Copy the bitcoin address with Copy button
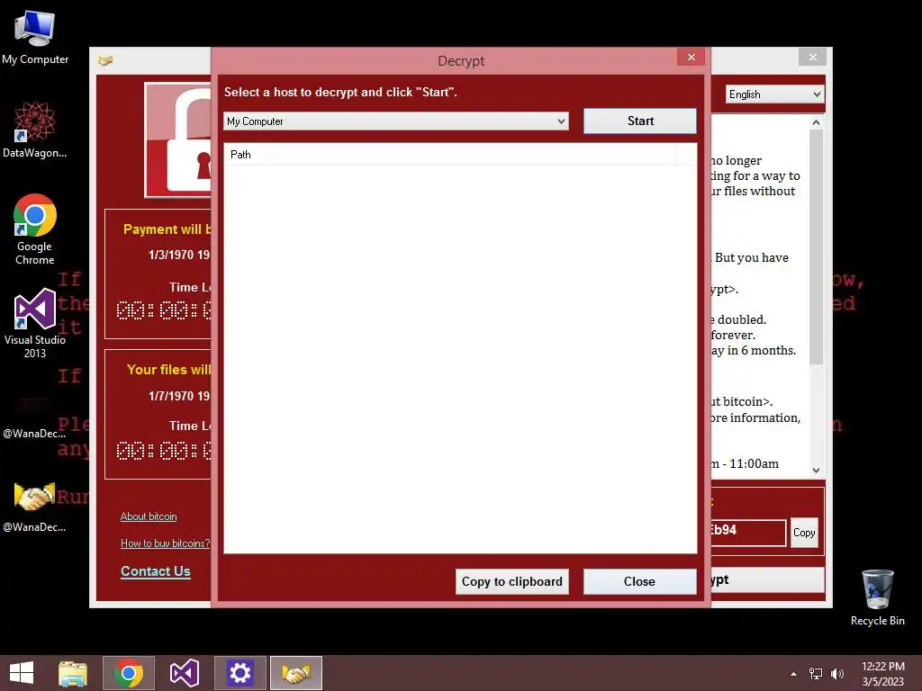The width and height of the screenshot is (922, 691). pyautogui.click(x=804, y=533)
